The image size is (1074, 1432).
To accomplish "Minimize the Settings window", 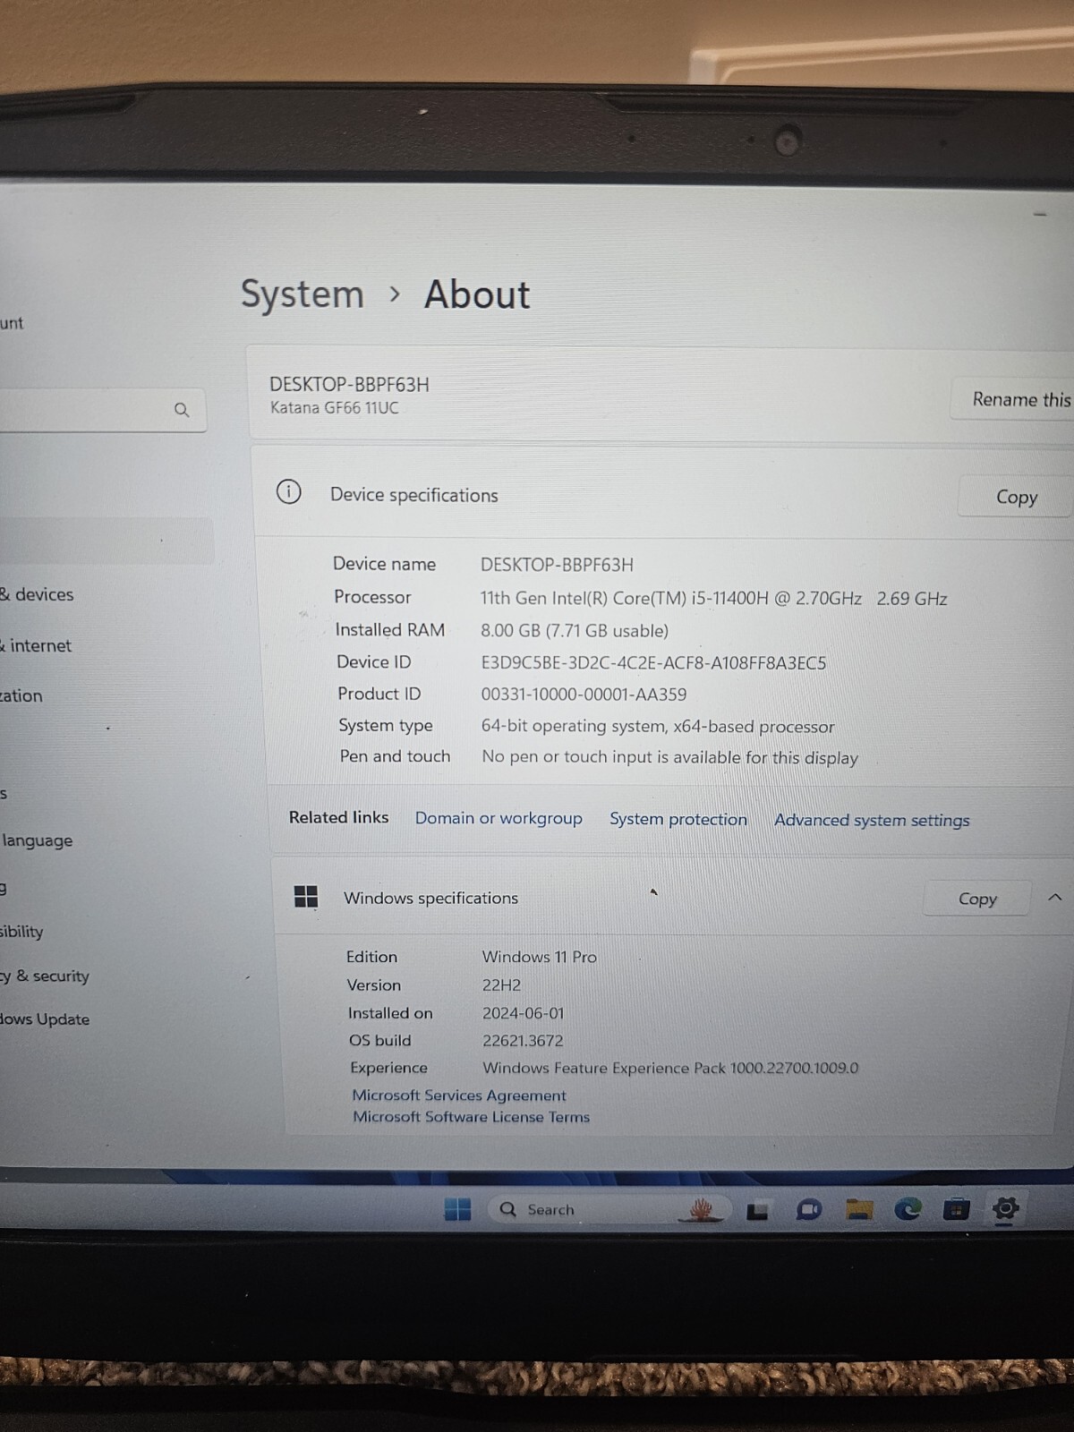I will point(1040,214).
